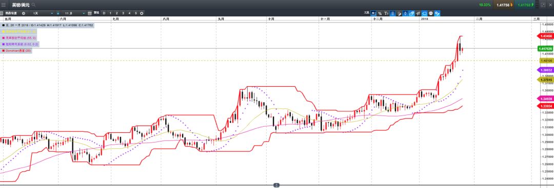Select preset 5
Viewport: 554px width, 188px height.
click(x=135, y=13)
